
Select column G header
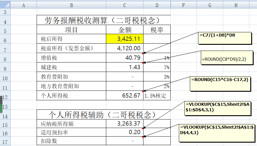pos(210,5)
